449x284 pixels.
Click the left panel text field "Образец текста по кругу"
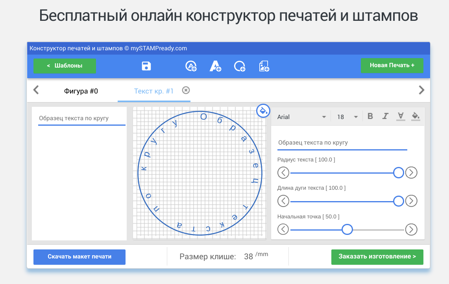(82, 119)
